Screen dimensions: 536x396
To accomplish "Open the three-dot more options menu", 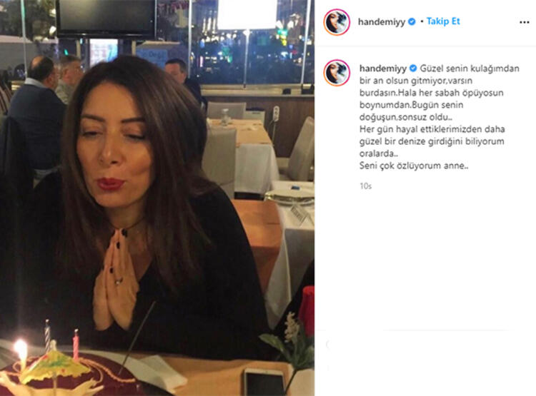I will tap(524, 22).
